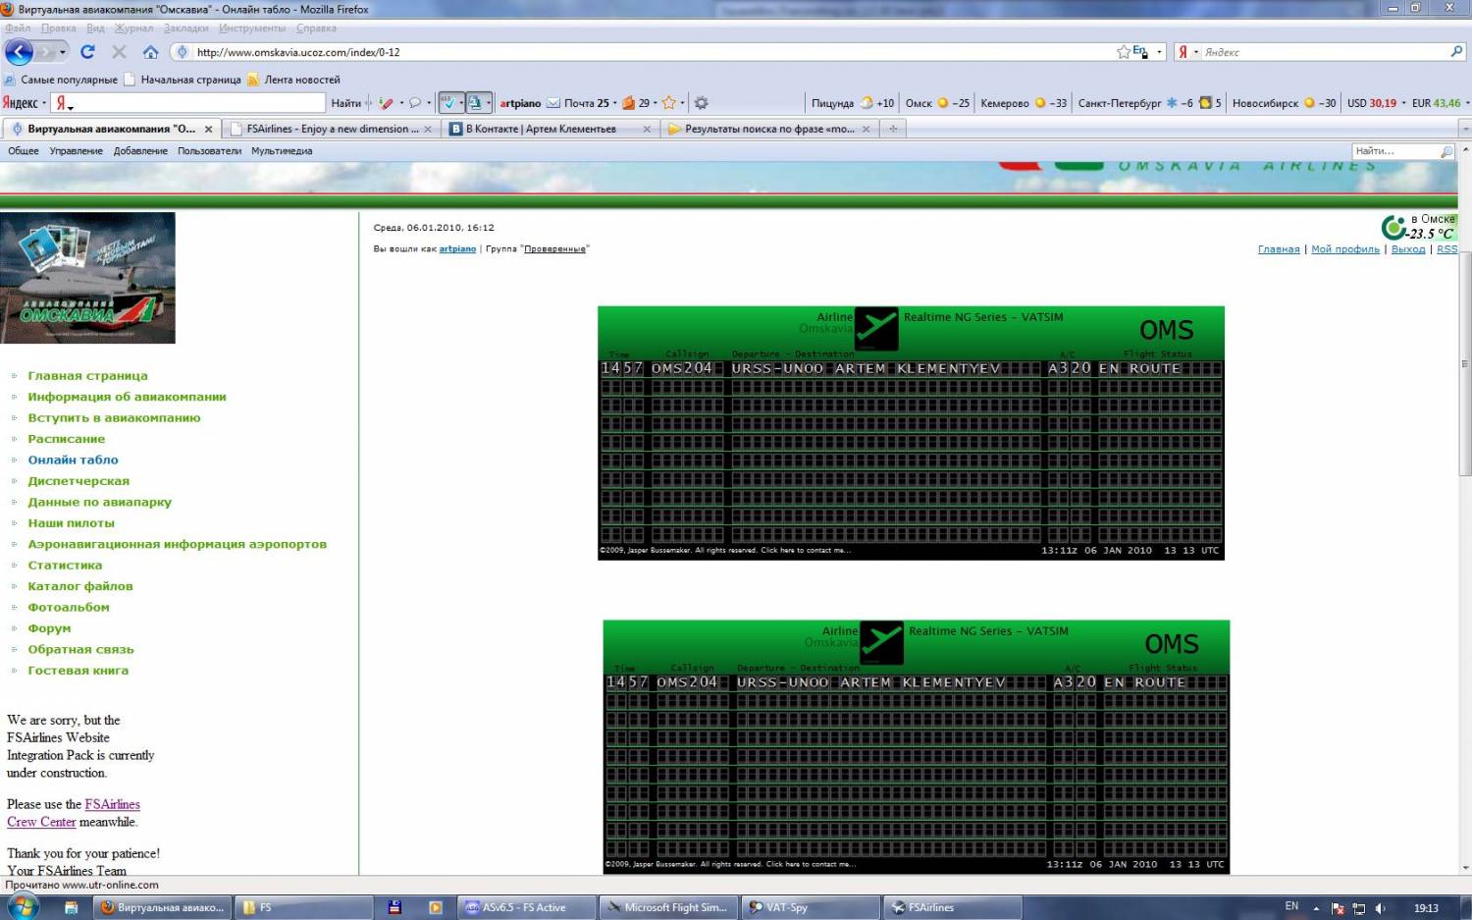Open Microsoft Flight Sim taskbar button
This screenshot has width=1472, height=920.
click(x=668, y=907)
